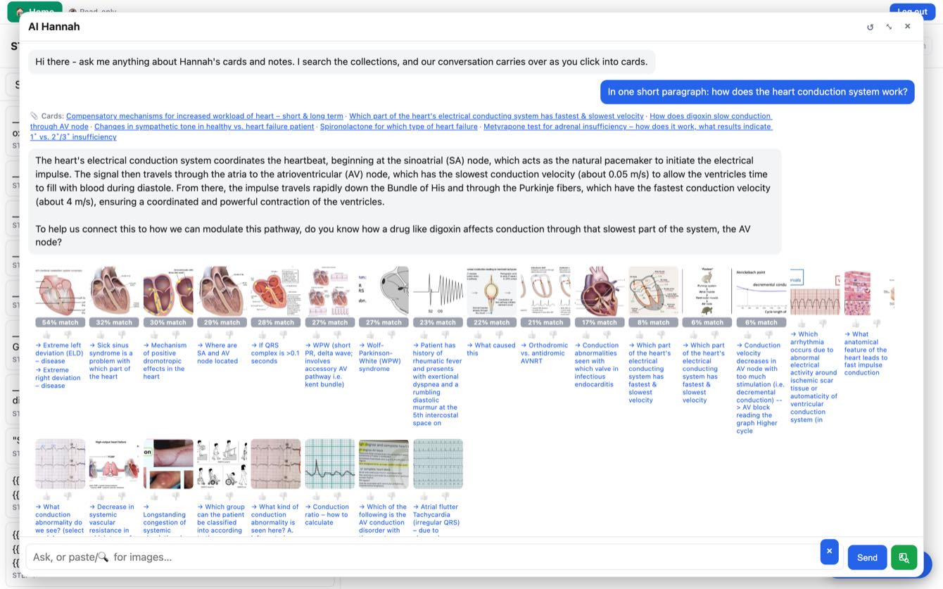943x589 pixels.
Task: Thumbs down the 32% match result
Action: (122, 335)
